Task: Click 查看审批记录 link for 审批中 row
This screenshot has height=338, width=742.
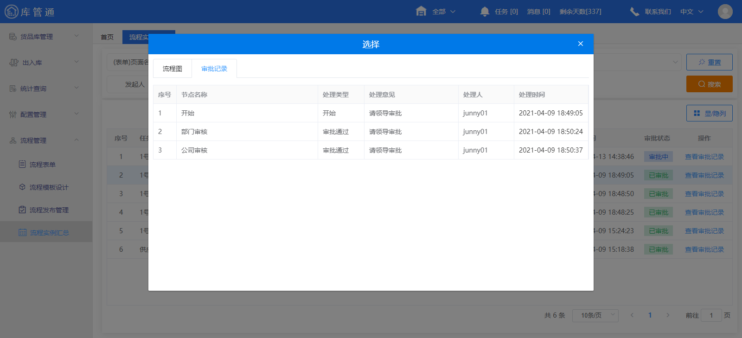Action: pos(704,157)
